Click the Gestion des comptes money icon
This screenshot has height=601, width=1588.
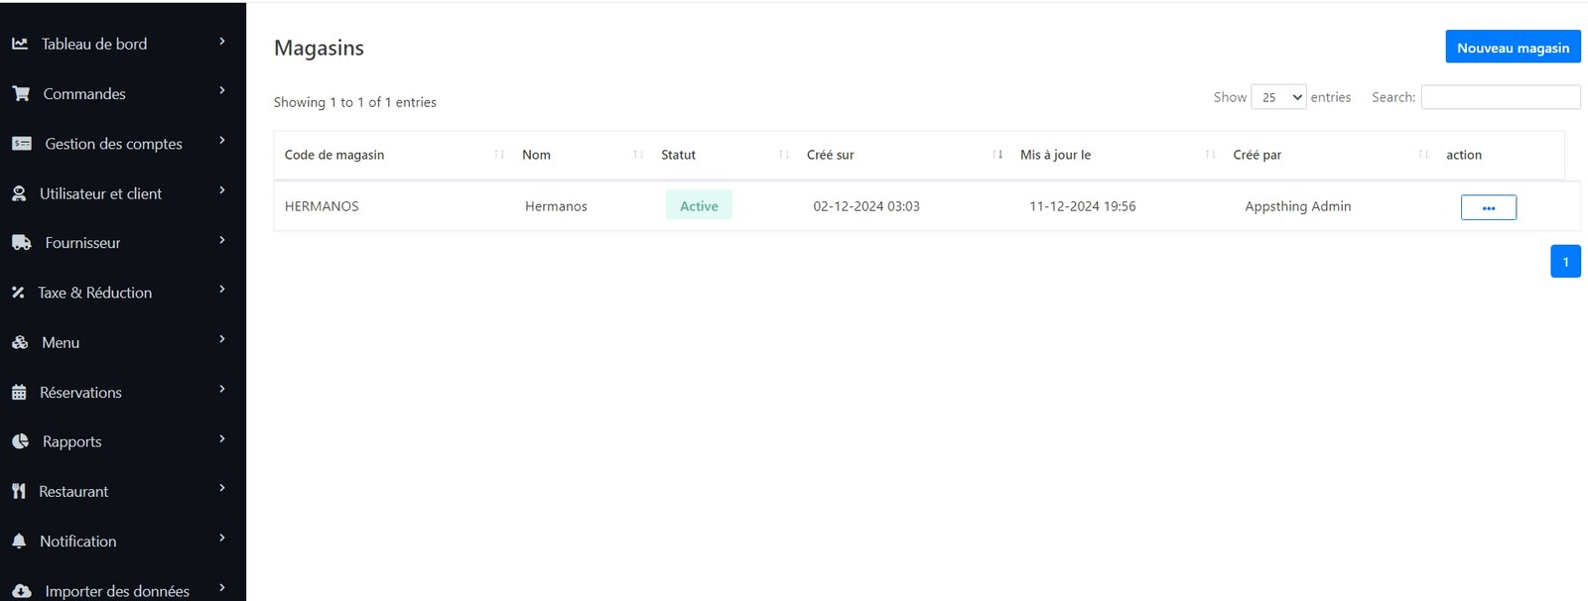tap(22, 144)
